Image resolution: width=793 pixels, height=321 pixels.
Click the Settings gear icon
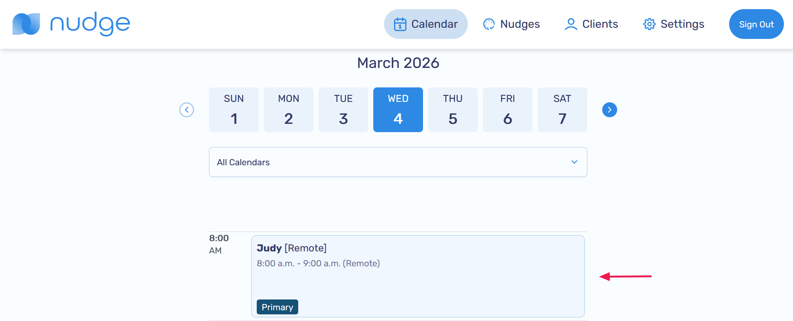pyautogui.click(x=649, y=24)
